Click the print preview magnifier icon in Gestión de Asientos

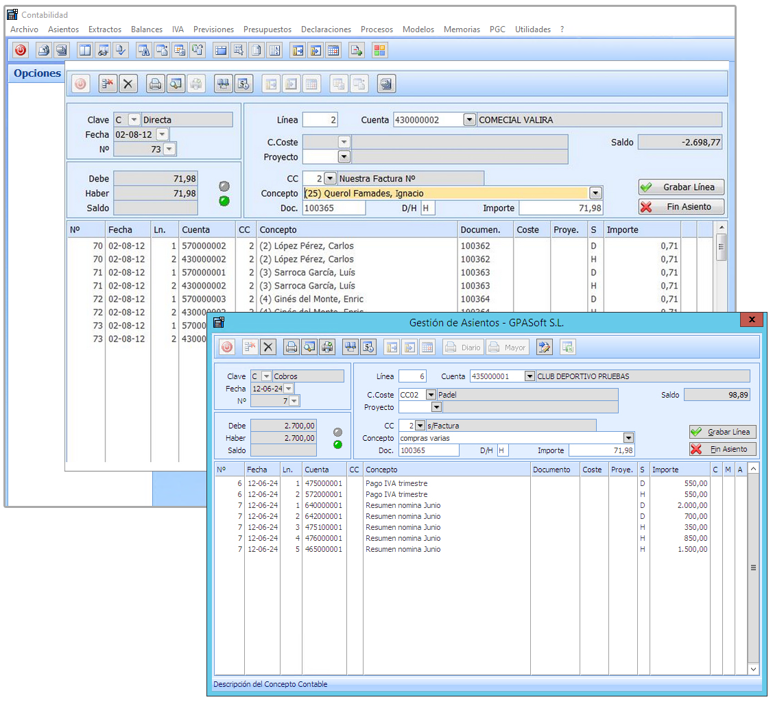(x=309, y=348)
